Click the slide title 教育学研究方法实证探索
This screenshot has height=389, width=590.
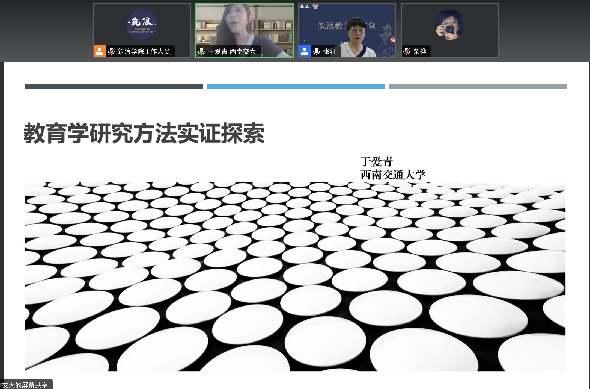click(x=144, y=133)
